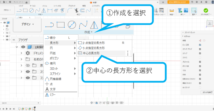Click the green Finish Sketch checkmark

(x=206, y=10)
